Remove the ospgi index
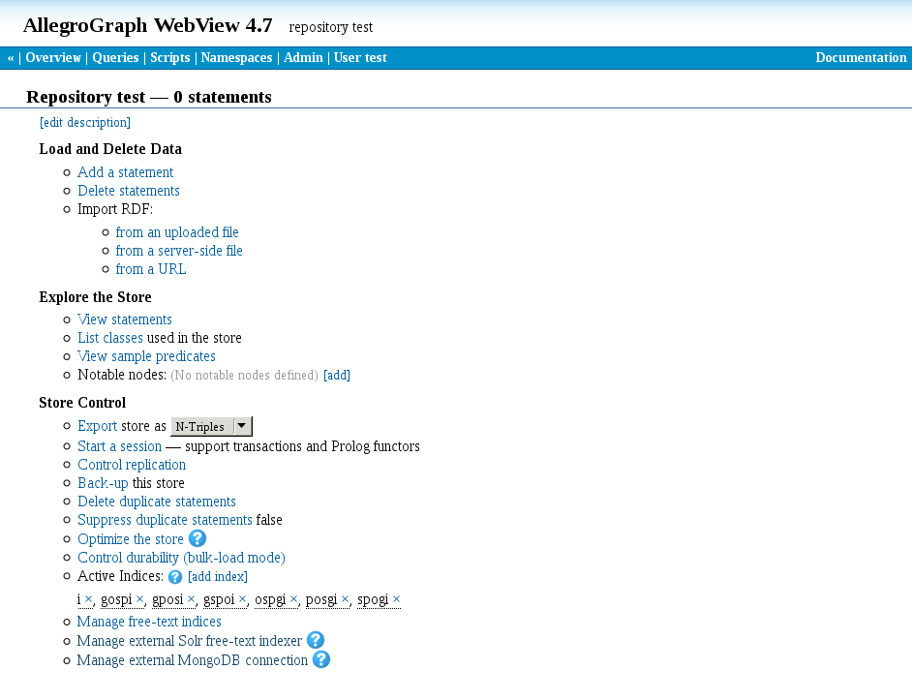 click(x=293, y=599)
